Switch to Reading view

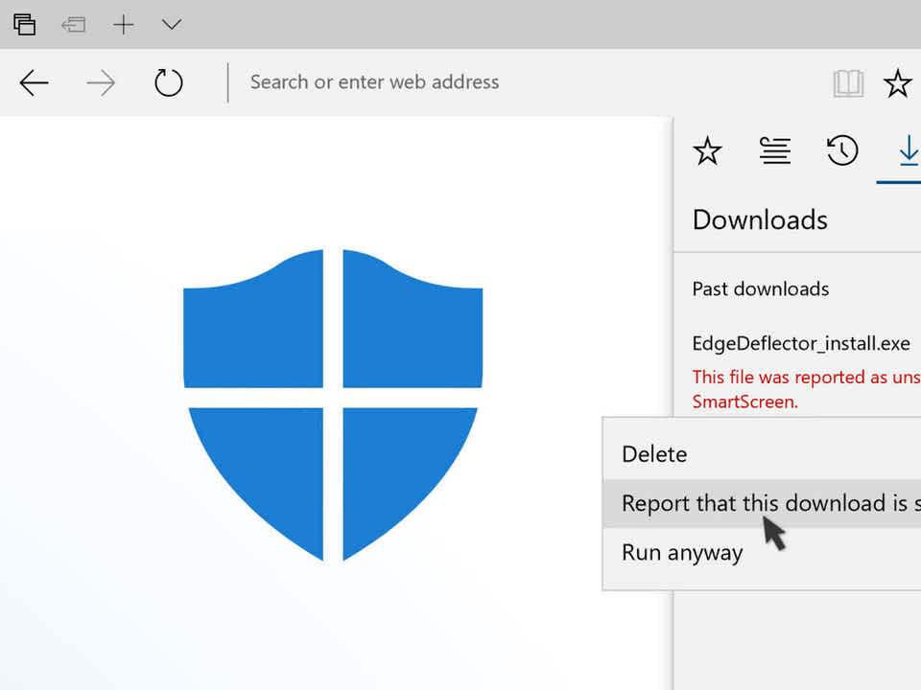pyautogui.click(x=848, y=82)
